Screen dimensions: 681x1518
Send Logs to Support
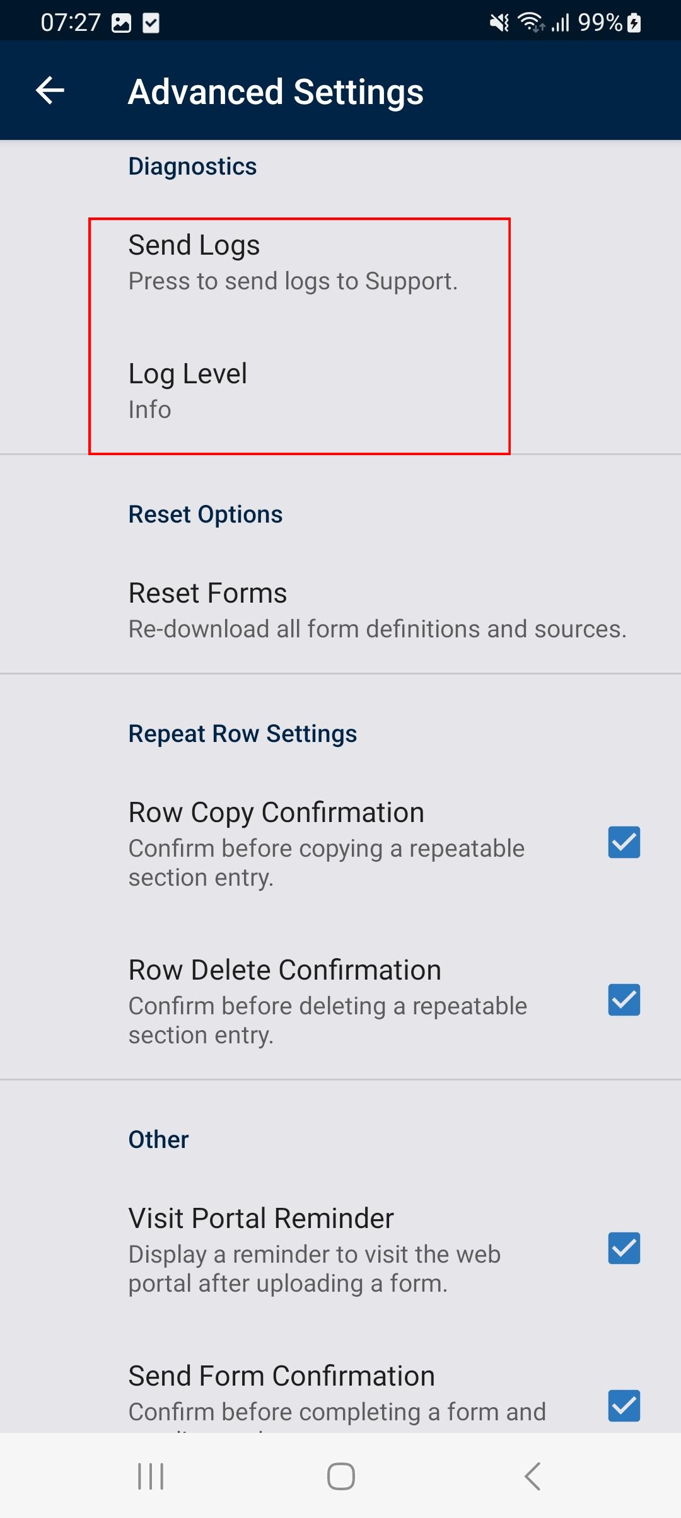click(x=340, y=263)
